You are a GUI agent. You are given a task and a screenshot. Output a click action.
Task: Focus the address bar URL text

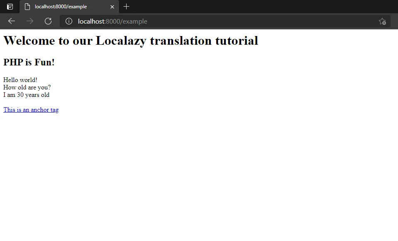pos(113,21)
